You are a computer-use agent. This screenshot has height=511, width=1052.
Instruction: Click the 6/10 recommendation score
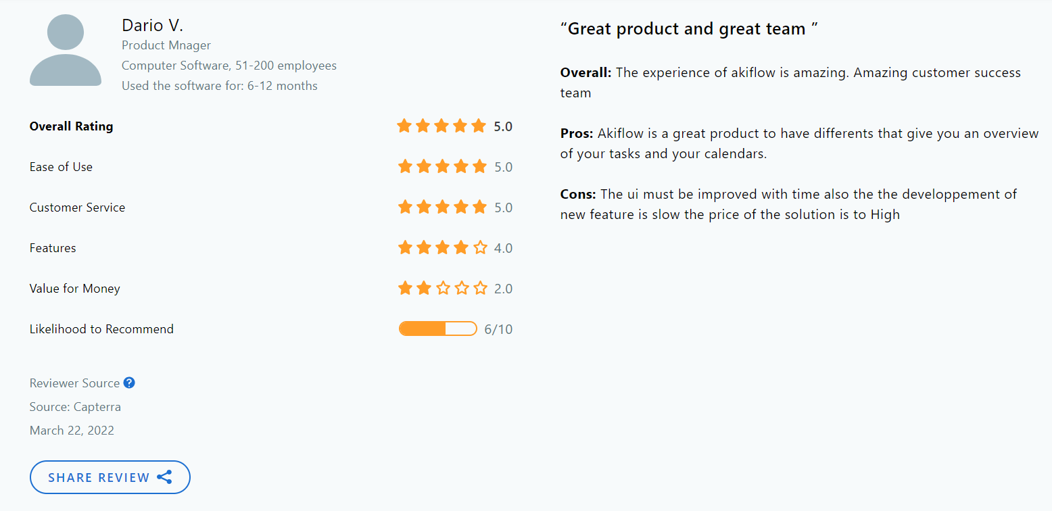pos(498,328)
